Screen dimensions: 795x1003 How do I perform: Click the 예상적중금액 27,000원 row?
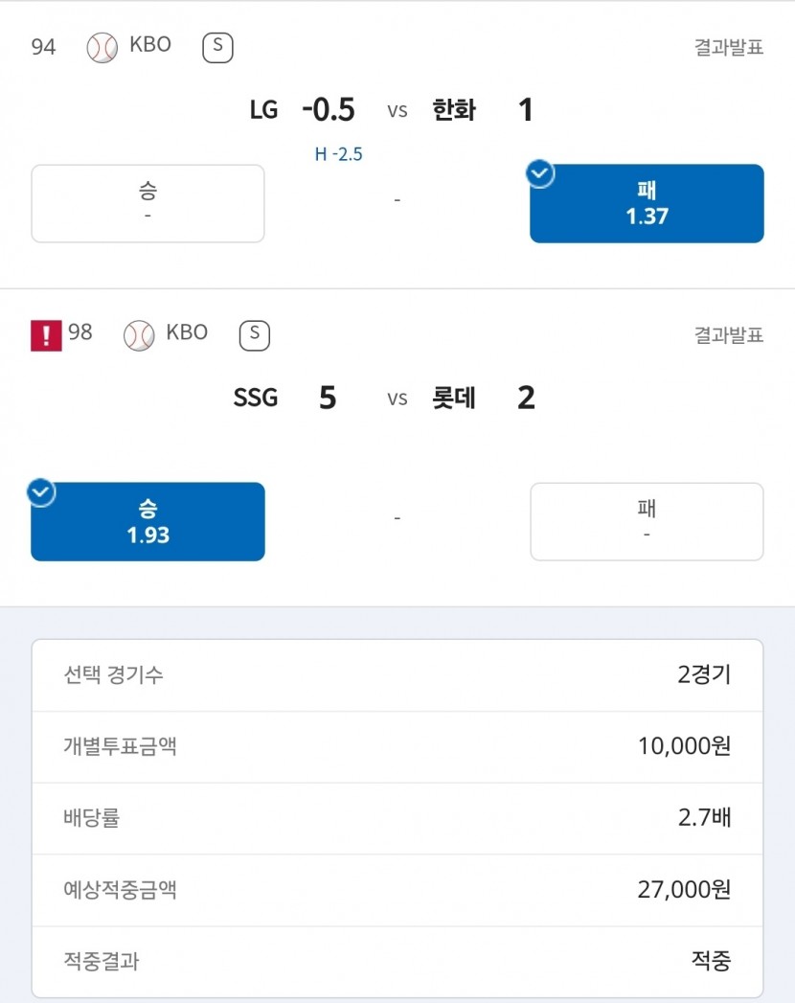pos(397,890)
